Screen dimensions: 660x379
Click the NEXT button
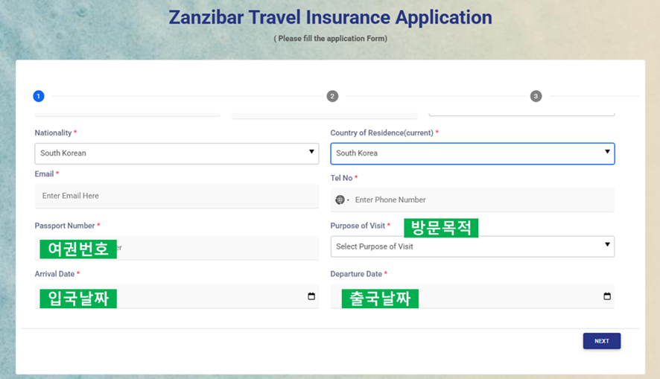tap(601, 341)
